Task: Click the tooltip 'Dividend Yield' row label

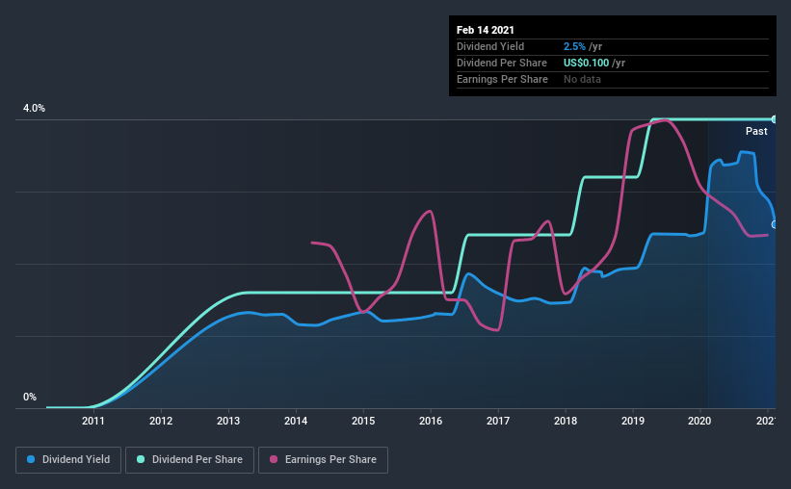Action: [x=490, y=46]
